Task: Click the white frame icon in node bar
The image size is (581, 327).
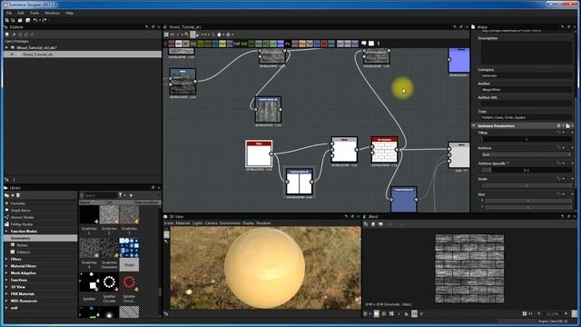Action: tap(371, 44)
